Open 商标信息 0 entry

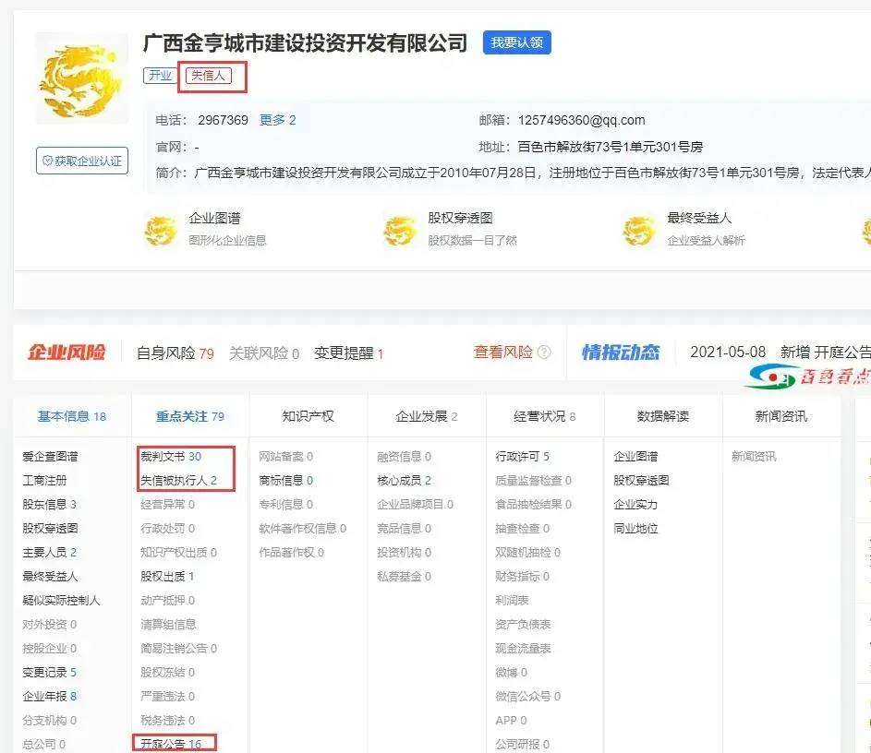pos(286,481)
